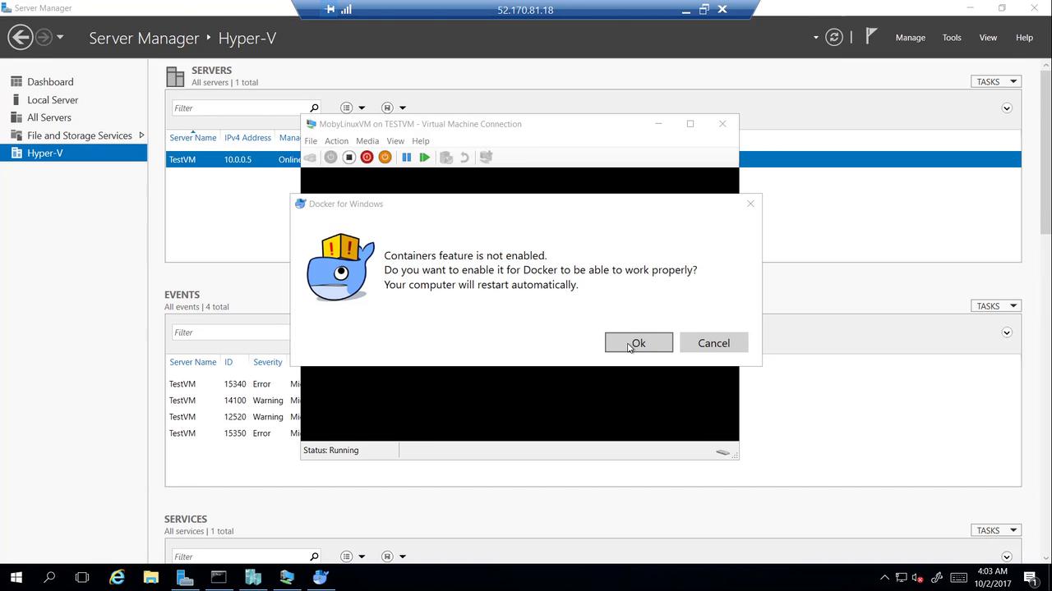
Task: Open Help menu in Virtual Machine Connection
Action: (421, 141)
